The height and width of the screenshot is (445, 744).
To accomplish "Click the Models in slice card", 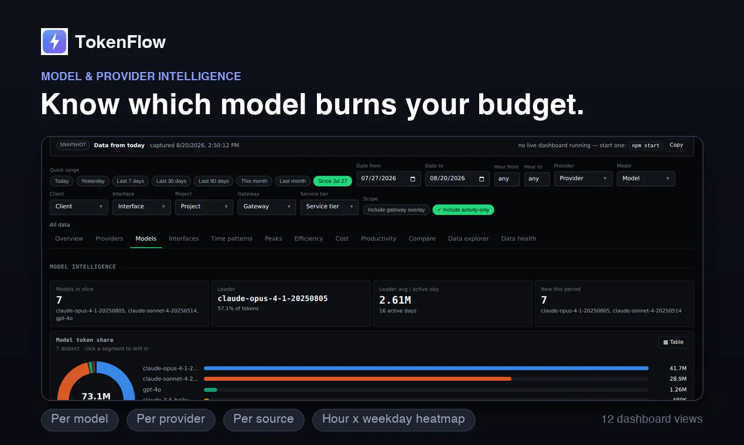I will point(129,303).
